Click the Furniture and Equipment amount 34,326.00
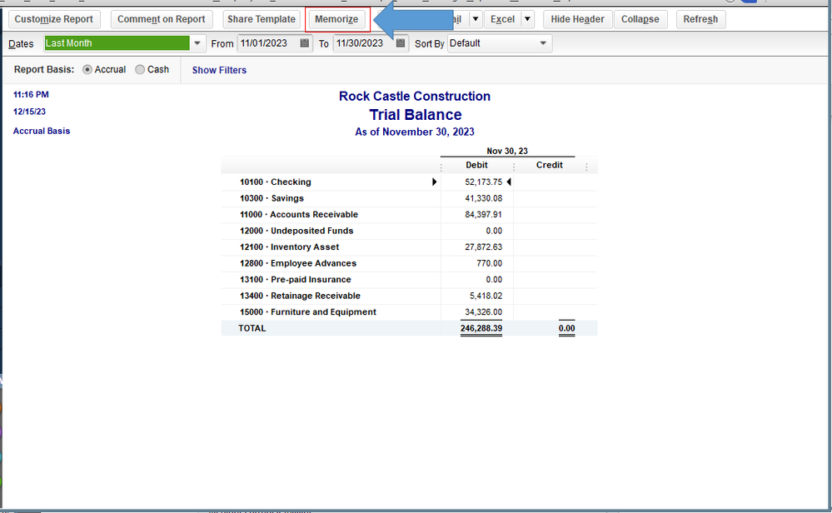Screen dimensions: 832x513 483,312
